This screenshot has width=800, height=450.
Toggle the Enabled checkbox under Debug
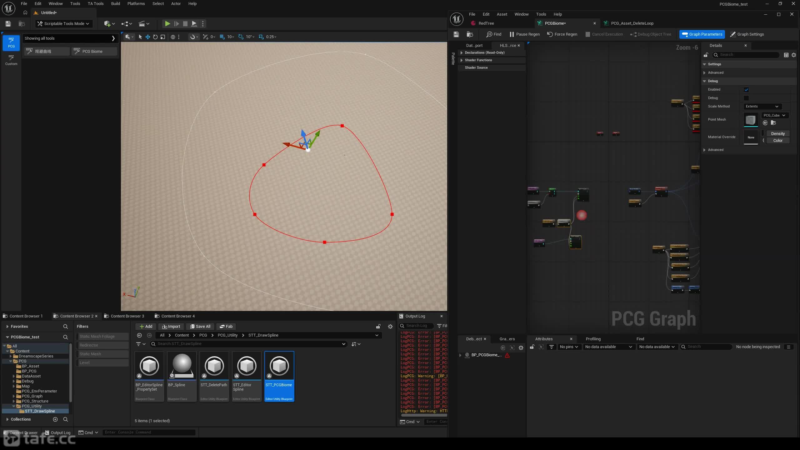pyautogui.click(x=746, y=90)
